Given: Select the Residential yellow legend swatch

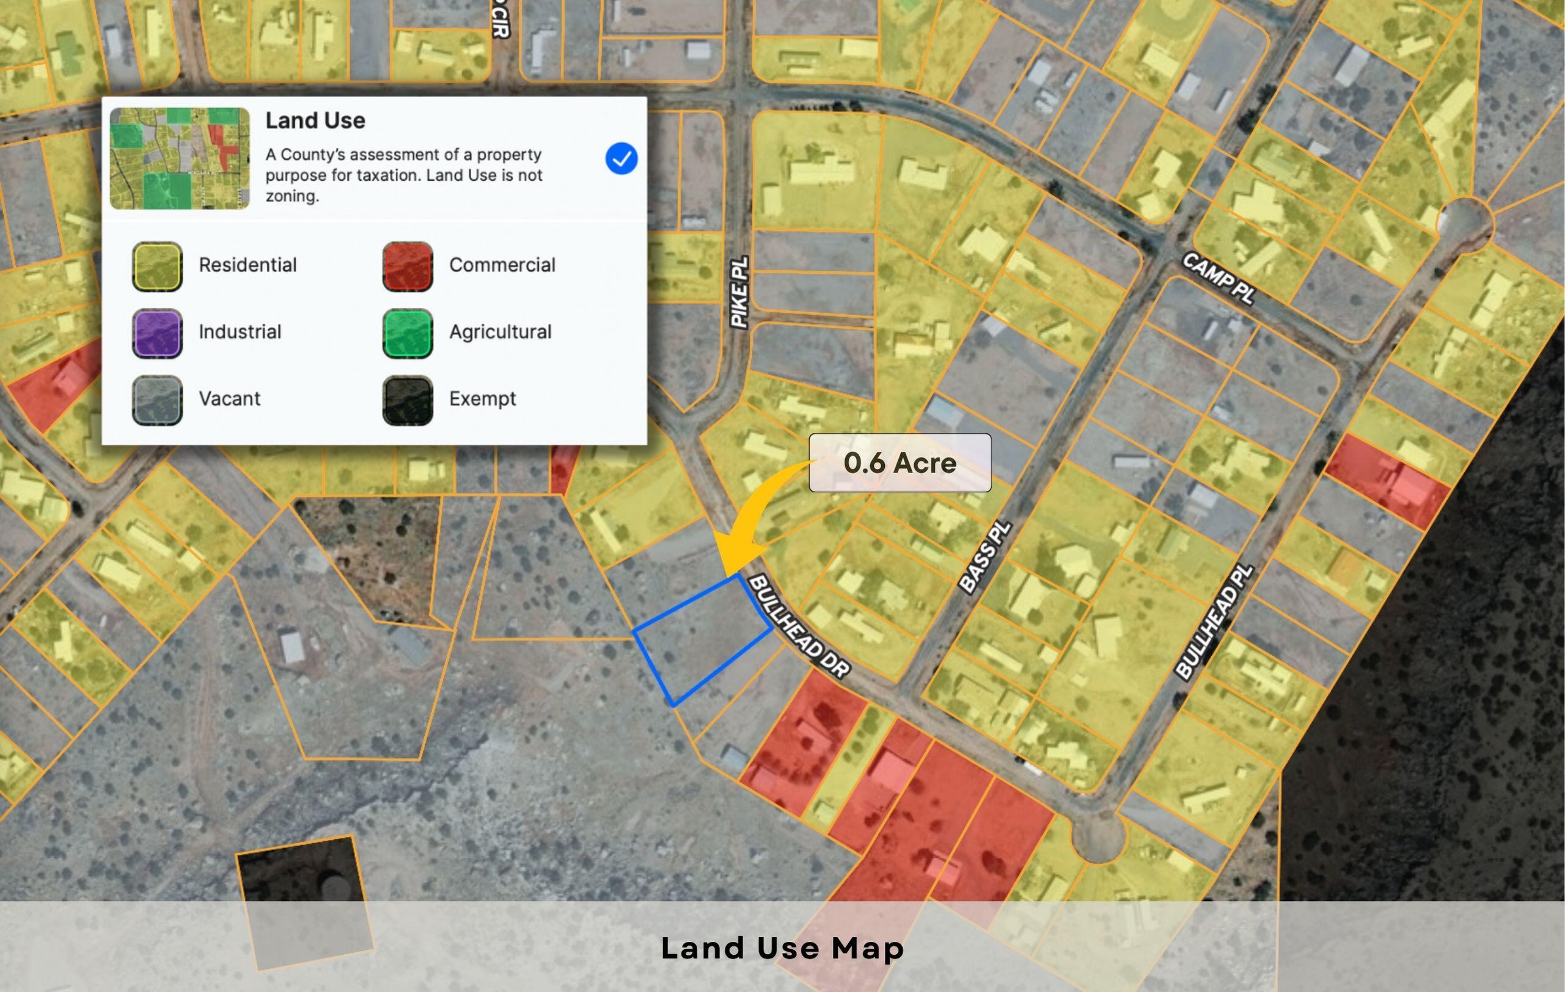Looking at the screenshot, I should (x=157, y=266).
